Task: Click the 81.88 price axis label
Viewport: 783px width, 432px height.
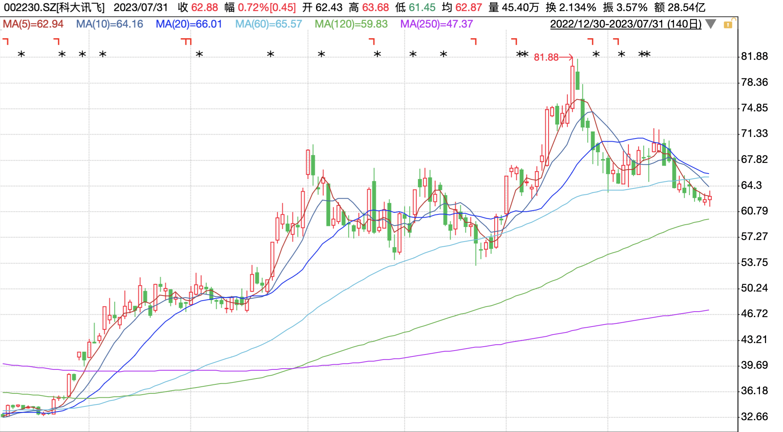Action: tap(754, 56)
